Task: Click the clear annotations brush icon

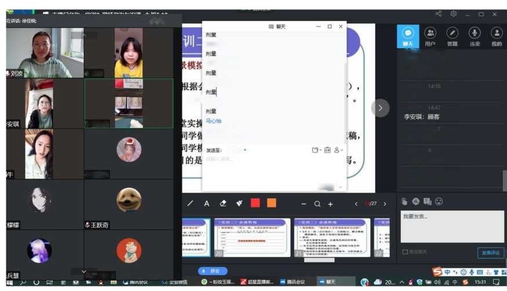Action: [239, 204]
